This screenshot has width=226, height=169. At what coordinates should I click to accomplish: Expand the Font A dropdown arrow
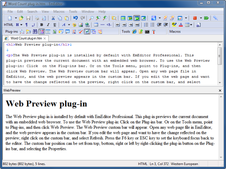pyautogui.click(x=69, y=25)
